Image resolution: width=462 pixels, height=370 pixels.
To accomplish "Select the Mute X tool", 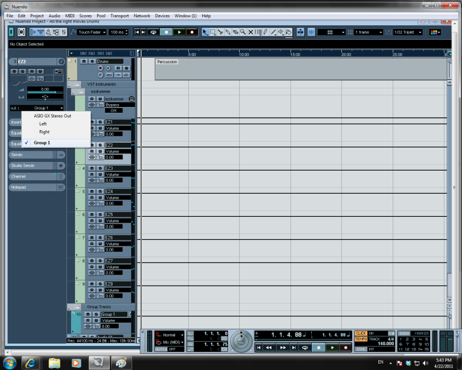I will click(x=251, y=32).
